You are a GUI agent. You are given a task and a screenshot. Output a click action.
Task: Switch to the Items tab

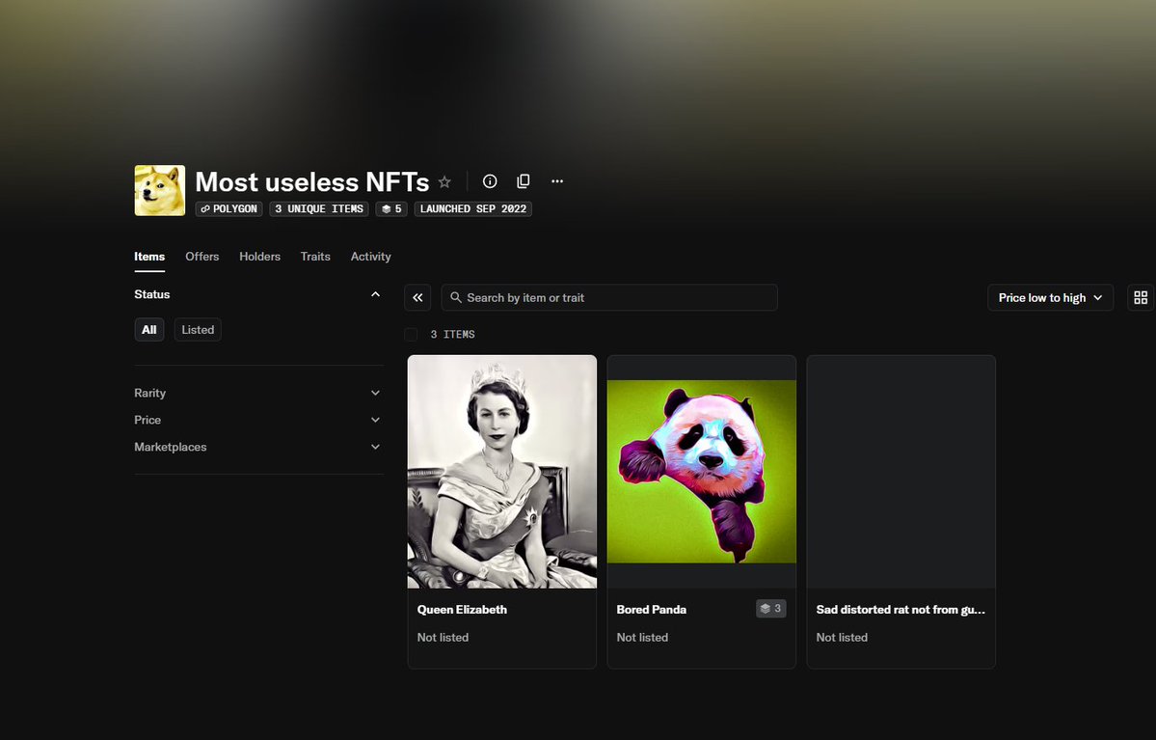point(149,257)
